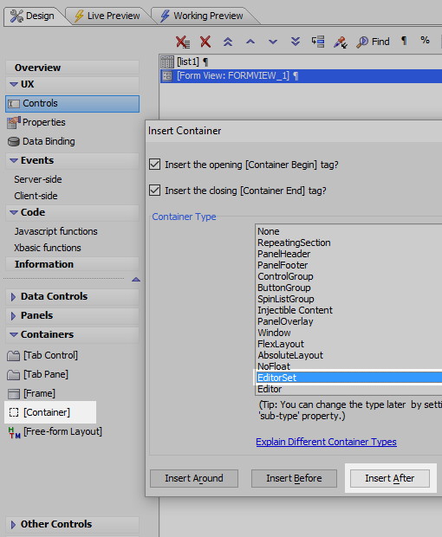Collapse the UX section
The image size is (442, 537).
tap(14, 84)
